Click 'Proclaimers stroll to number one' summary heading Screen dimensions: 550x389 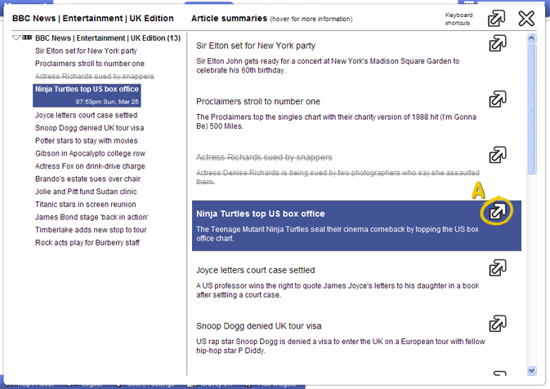coord(258,102)
